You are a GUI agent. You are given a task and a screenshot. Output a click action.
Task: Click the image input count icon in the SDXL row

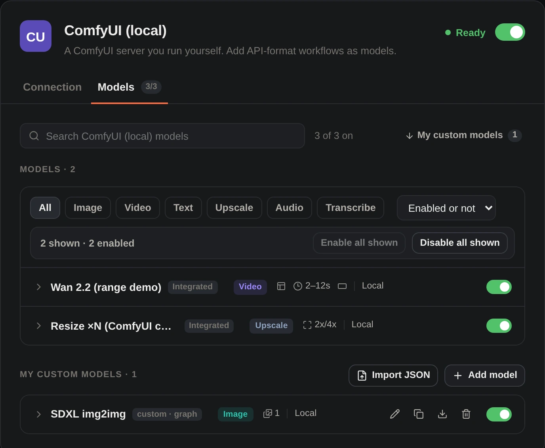(268, 414)
